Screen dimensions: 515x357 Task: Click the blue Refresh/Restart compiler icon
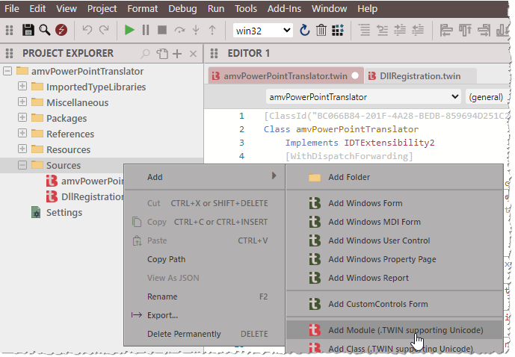(304, 30)
